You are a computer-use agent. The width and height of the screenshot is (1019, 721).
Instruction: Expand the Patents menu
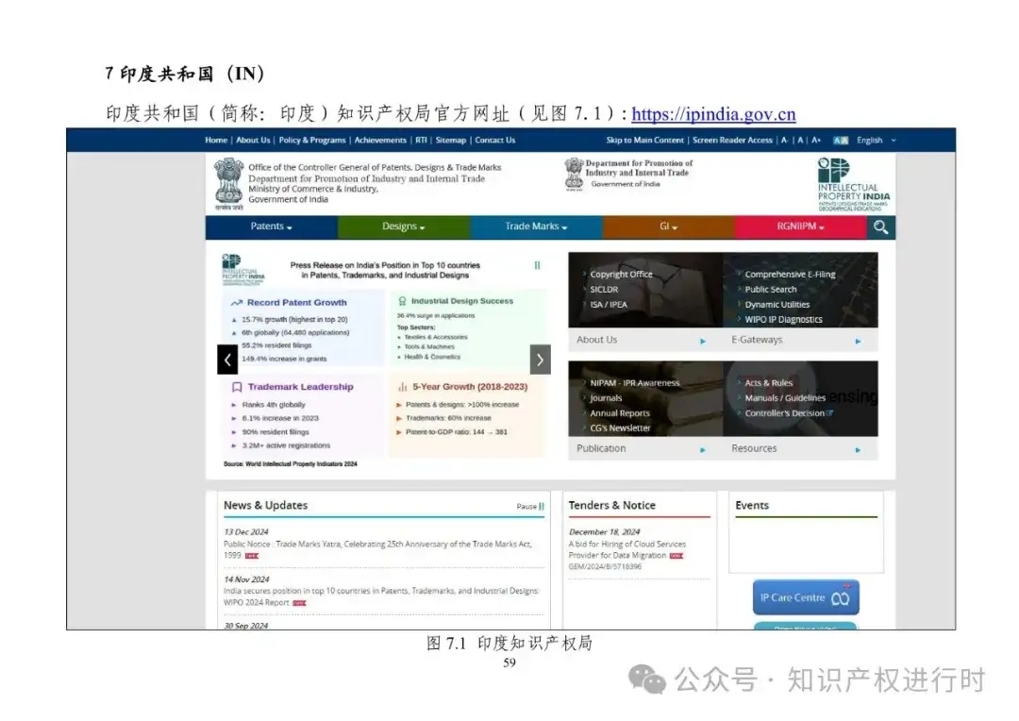(271, 226)
